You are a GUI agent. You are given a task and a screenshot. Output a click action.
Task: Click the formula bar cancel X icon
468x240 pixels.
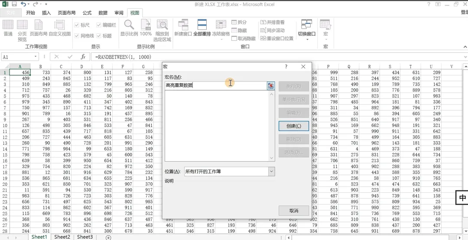coord(57,57)
